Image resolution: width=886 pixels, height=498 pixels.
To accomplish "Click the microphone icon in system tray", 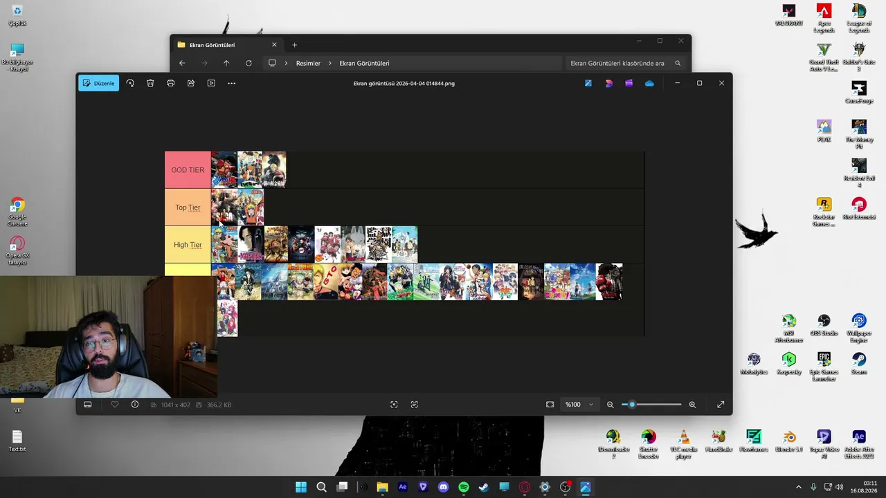I will [x=813, y=487].
